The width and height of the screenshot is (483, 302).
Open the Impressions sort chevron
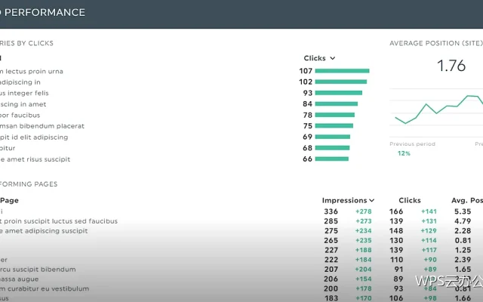[372, 201]
